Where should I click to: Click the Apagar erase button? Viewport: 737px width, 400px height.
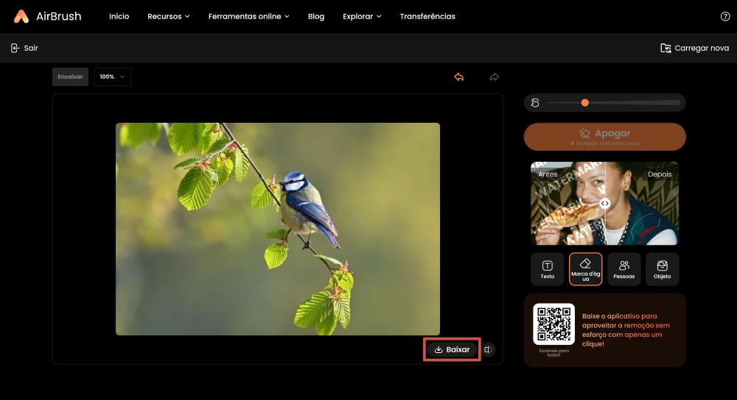tap(604, 137)
